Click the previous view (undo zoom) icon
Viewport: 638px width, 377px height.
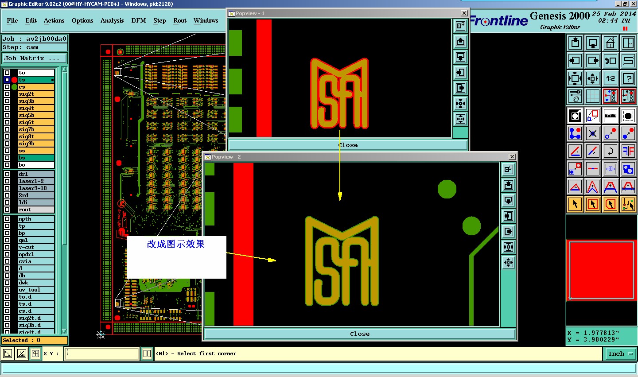611,60
